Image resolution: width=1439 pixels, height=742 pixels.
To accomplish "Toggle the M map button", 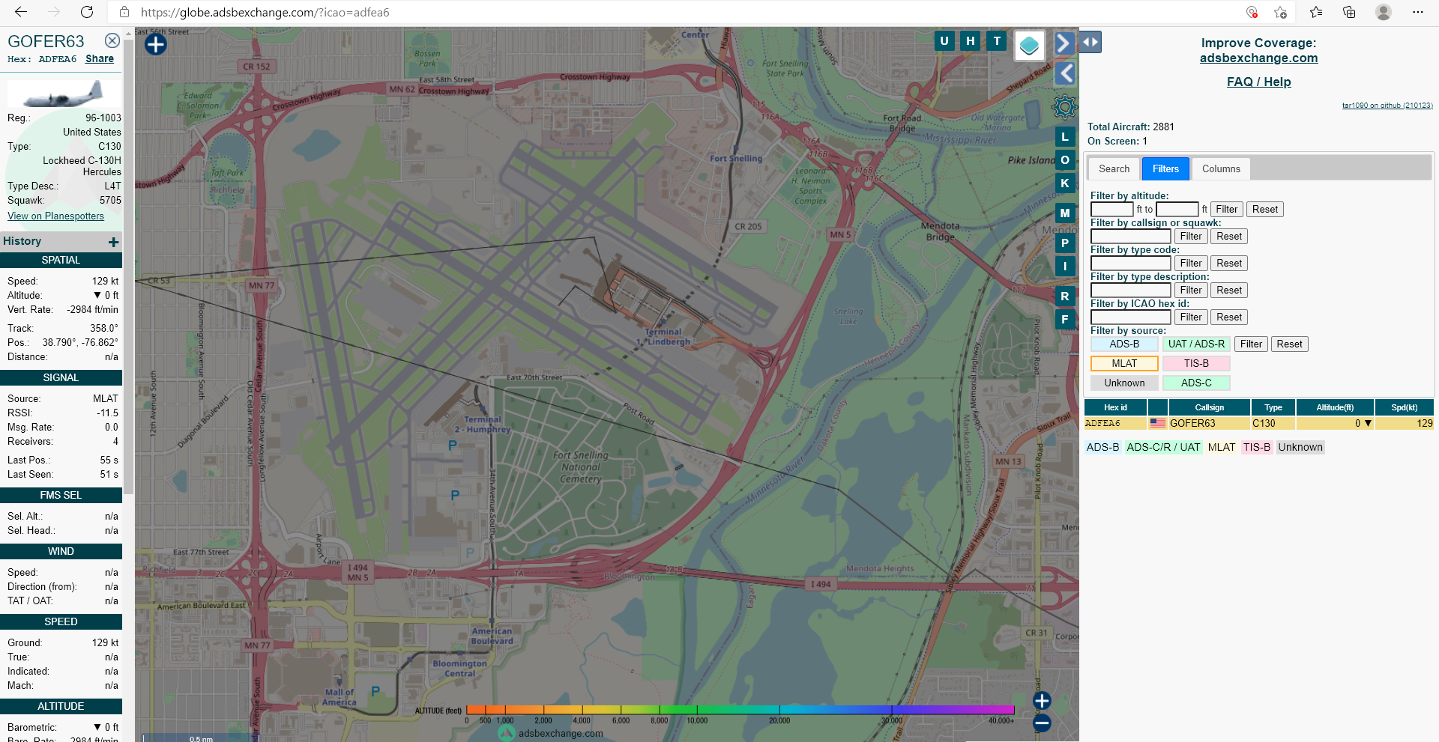I will (1065, 213).
